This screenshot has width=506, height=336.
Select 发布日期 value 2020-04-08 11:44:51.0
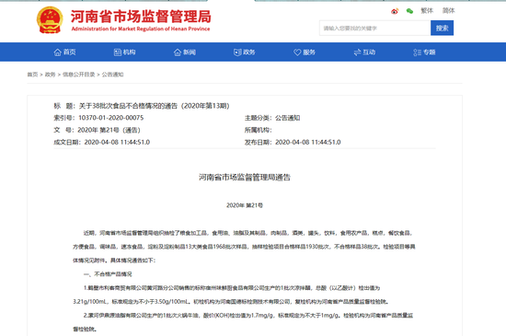308,143
